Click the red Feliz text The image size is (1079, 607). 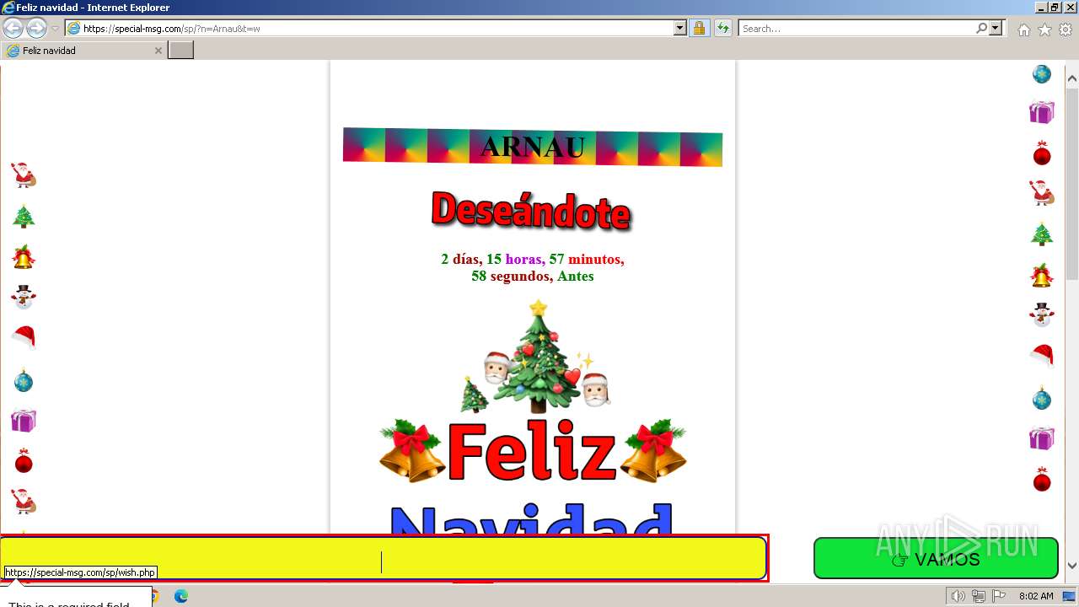(x=532, y=453)
